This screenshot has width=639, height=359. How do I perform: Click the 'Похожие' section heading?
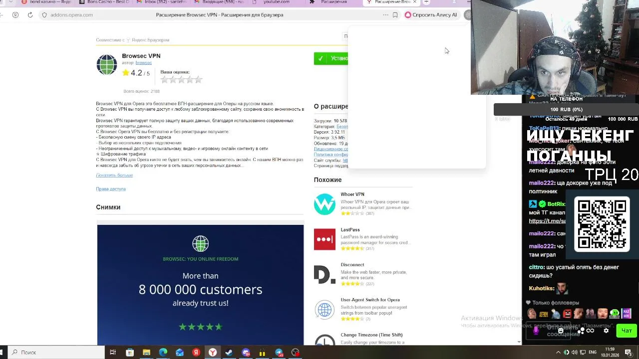(327, 180)
